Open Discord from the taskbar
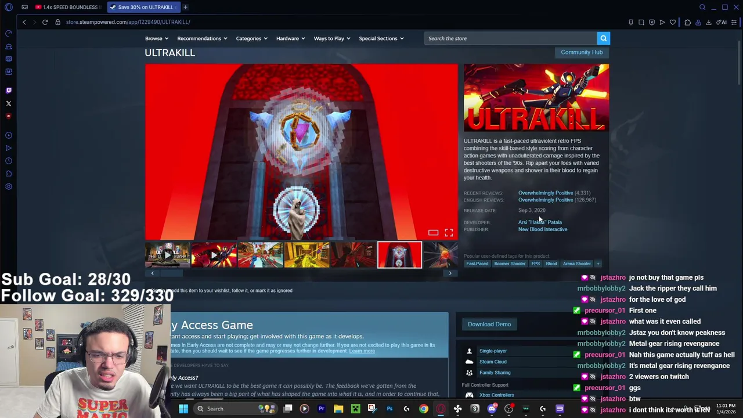Screen dimensions: 743x418 click(x=492, y=409)
